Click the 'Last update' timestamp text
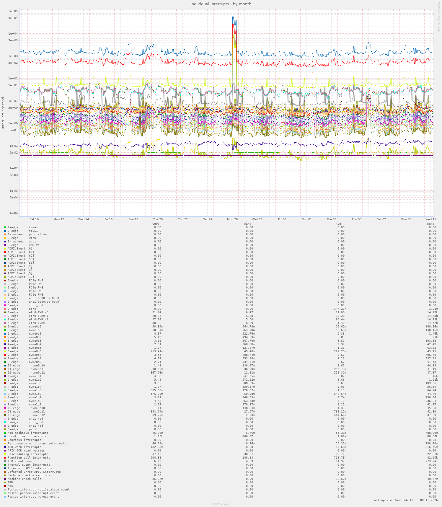The width and height of the screenshot is (442, 507). (x=405, y=500)
